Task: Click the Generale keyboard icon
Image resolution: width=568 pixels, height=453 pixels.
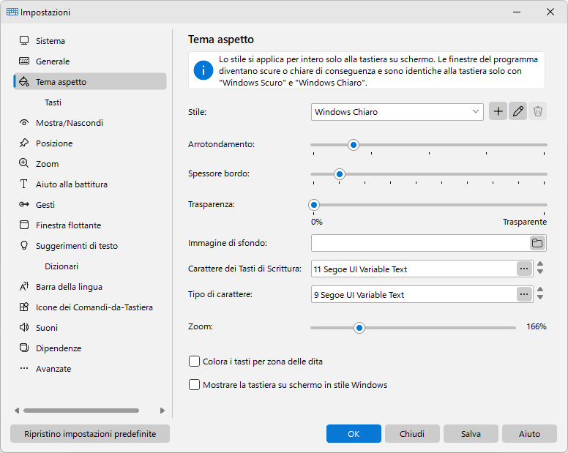Action: point(24,61)
